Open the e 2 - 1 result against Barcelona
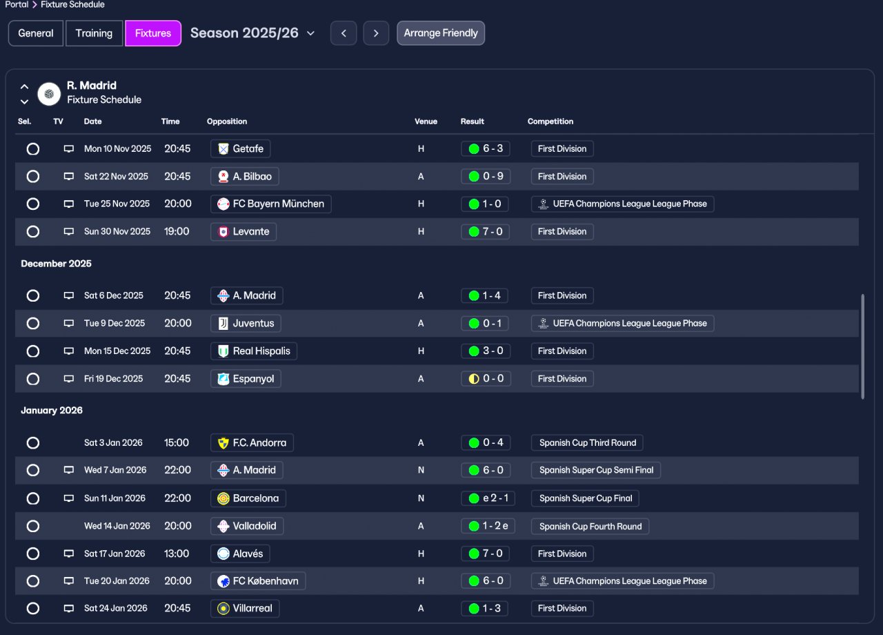 point(488,498)
